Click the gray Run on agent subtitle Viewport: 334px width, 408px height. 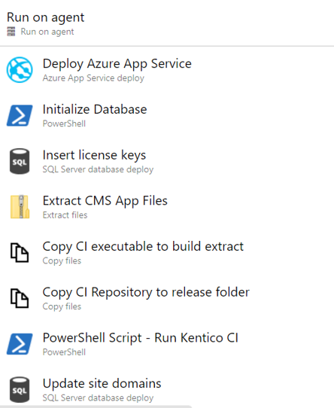click(x=47, y=32)
